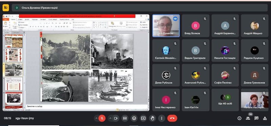Toggle the camera button

pyautogui.click(x=116, y=118)
